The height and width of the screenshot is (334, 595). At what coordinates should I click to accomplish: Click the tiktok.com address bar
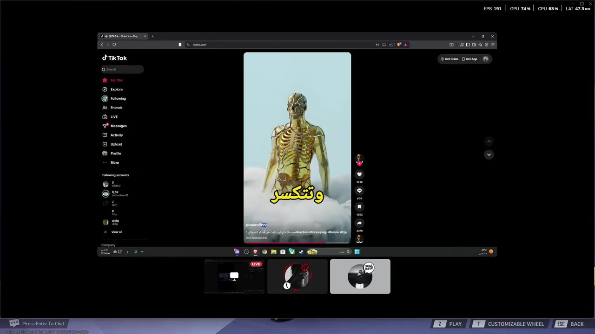pyautogui.click(x=279, y=45)
